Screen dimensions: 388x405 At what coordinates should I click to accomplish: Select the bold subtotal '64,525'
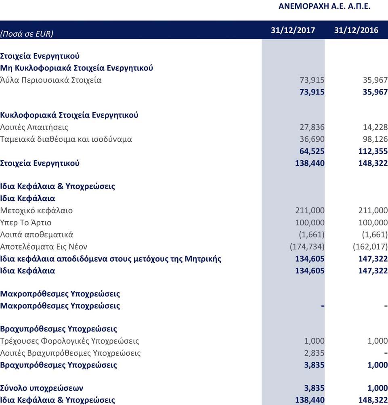click(x=312, y=151)
